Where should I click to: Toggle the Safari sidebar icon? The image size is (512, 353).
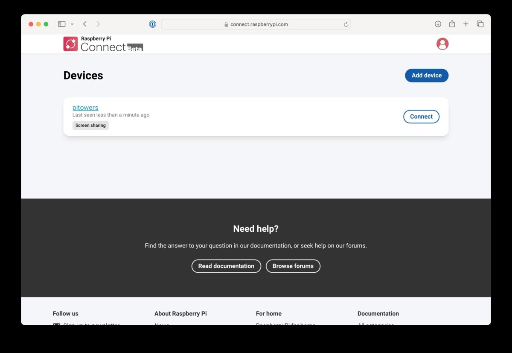61,24
